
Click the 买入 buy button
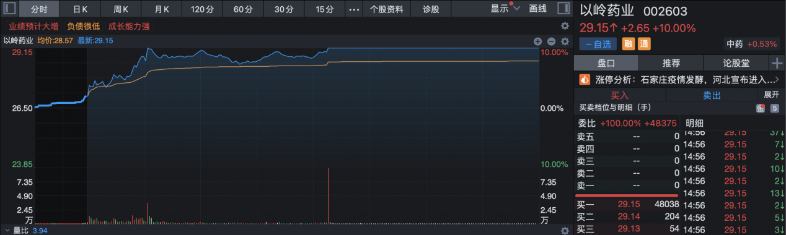(x=620, y=95)
